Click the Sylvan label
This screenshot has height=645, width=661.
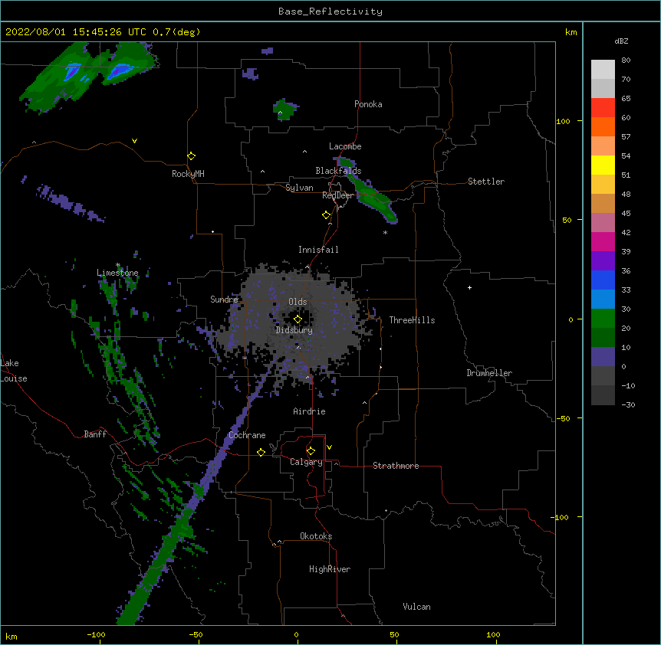coord(299,188)
